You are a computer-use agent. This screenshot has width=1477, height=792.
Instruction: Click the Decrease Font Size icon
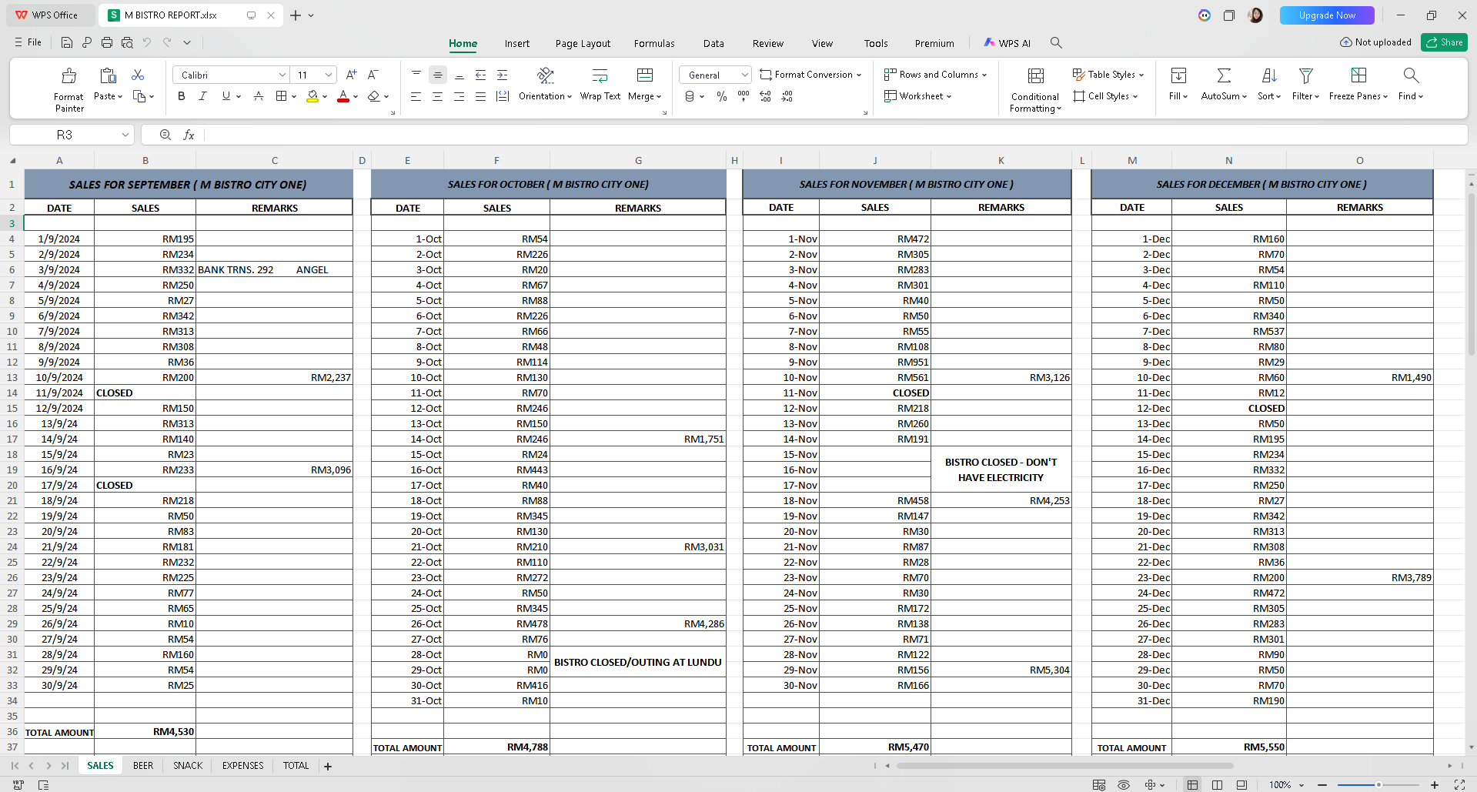373,75
